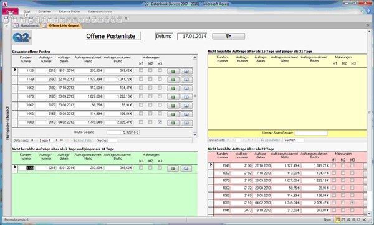Click the Q2 logo image
Viewport: 374px width, 225px height.
(22, 37)
